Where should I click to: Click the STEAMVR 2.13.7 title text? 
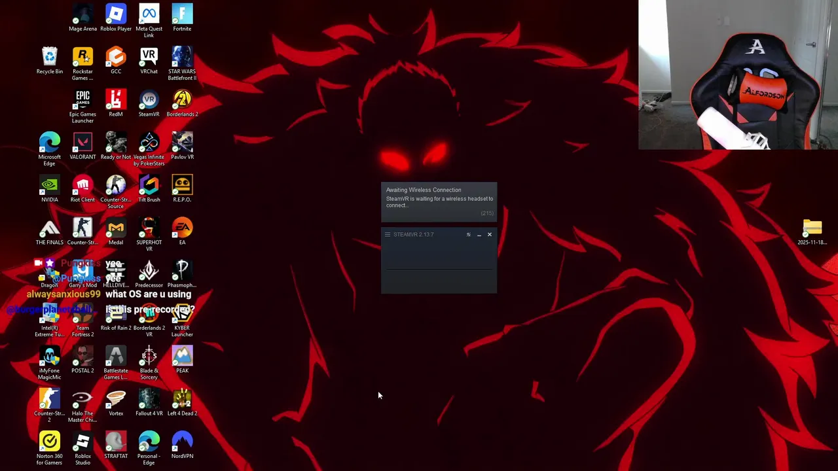click(x=413, y=234)
